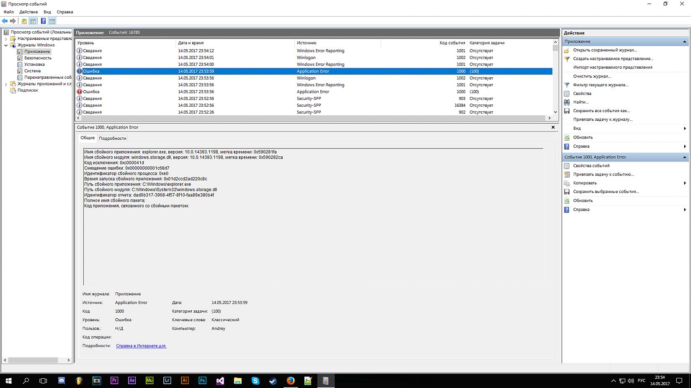Click the blue help question-mark toolbar icon
Screen dimensions: 691x388
[x=43, y=21]
